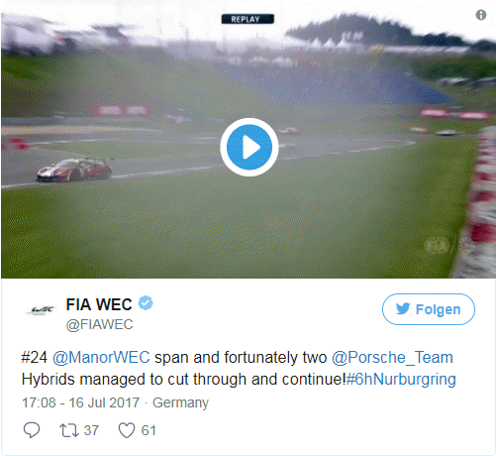The width and height of the screenshot is (496, 456).
Task: Follow the account with Folgen button
Action: [429, 309]
